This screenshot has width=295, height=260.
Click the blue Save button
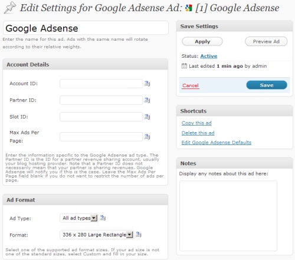267,85
